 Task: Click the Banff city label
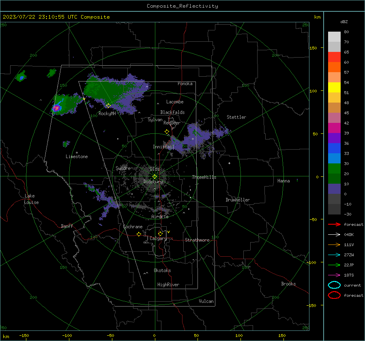[x=67, y=226]
